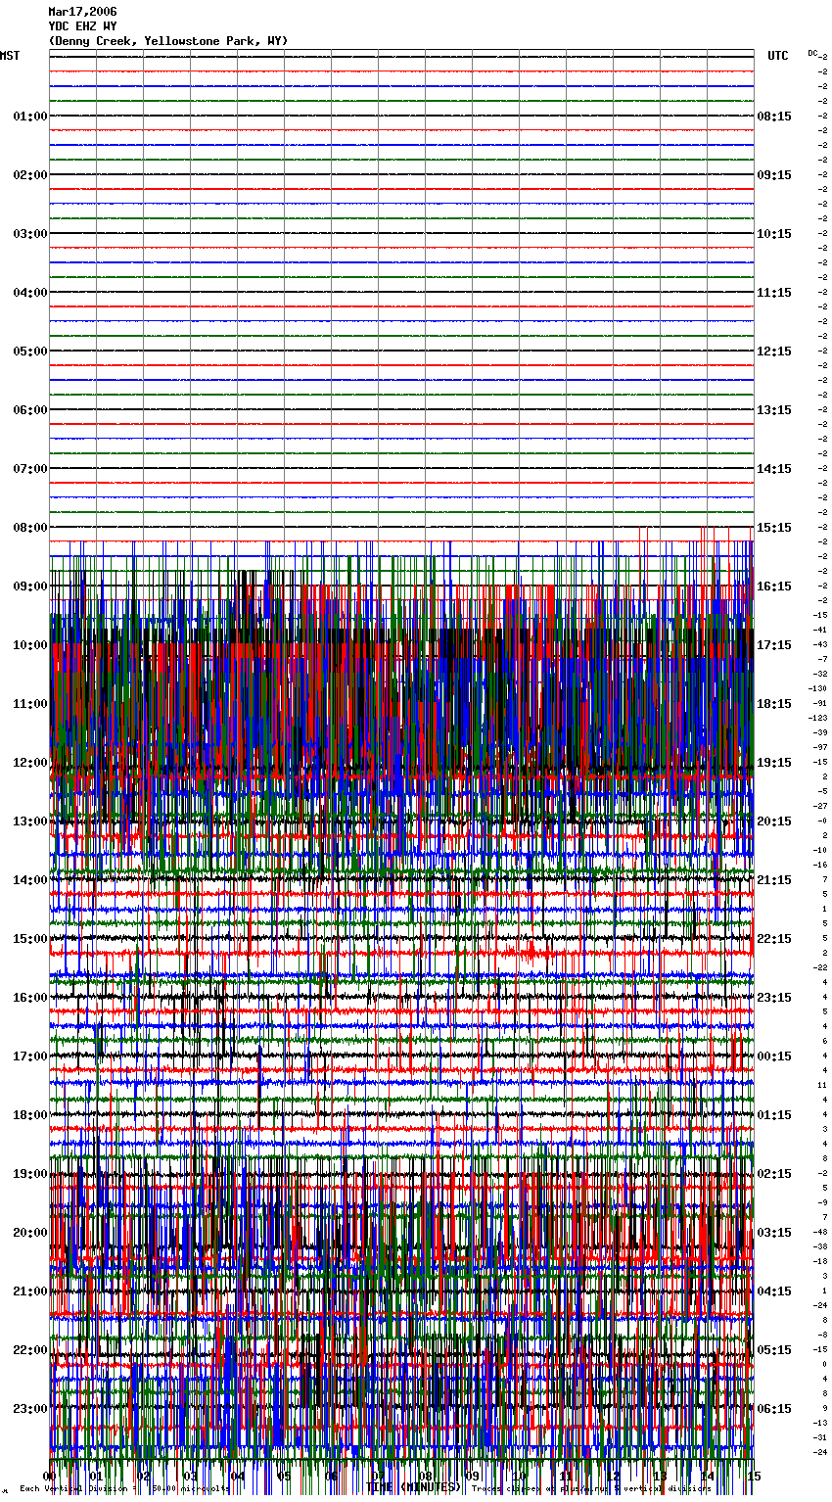Image resolution: width=832 pixels, height=1502 pixels.
Task: Click the MST timezone header
Action: [x=10, y=56]
